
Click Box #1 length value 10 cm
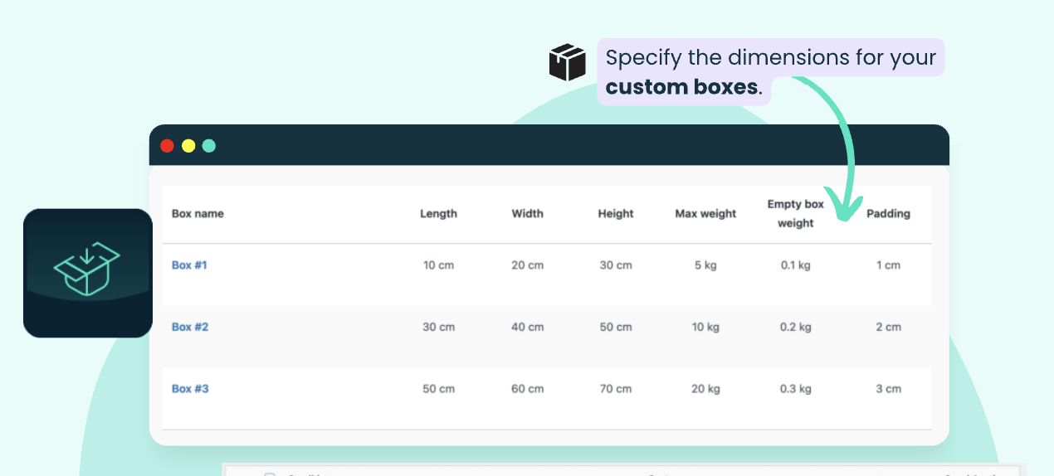tap(439, 265)
